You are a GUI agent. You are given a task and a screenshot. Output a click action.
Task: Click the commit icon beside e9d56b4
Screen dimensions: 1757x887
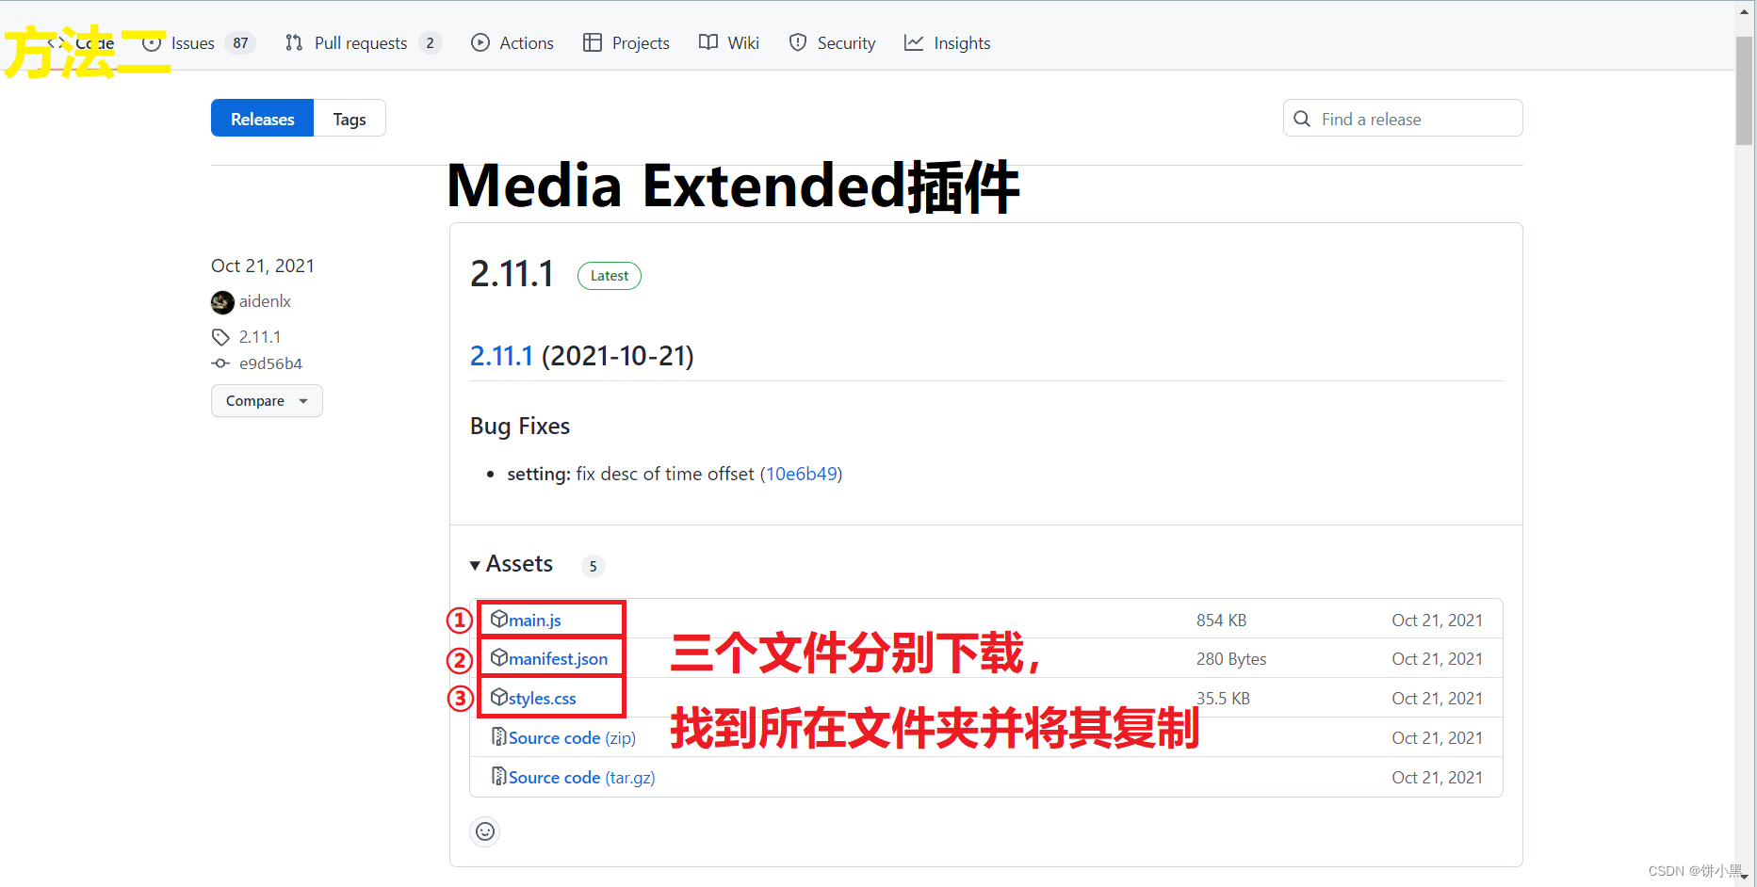click(220, 363)
